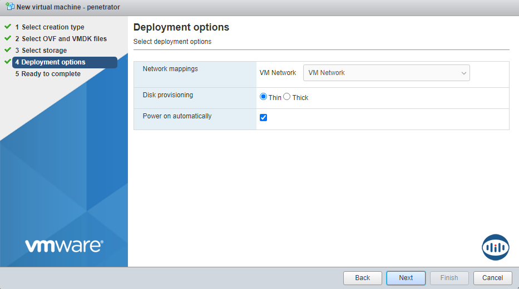Viewport: 519px width, 289px height.
Task: Click the round blue bars icon at bottom right
Action: (x=495, y=247)
